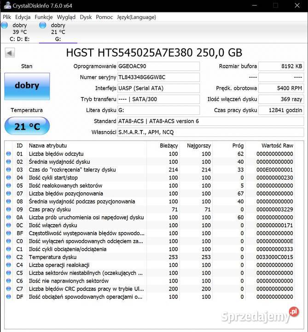Viewport: 308px width, 332px height.
Task: Click status icon of Ilość nie naprawionych sektorów row
Action: (9, 281)
